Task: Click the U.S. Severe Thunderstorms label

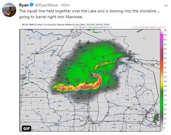Action: (93, 27)
